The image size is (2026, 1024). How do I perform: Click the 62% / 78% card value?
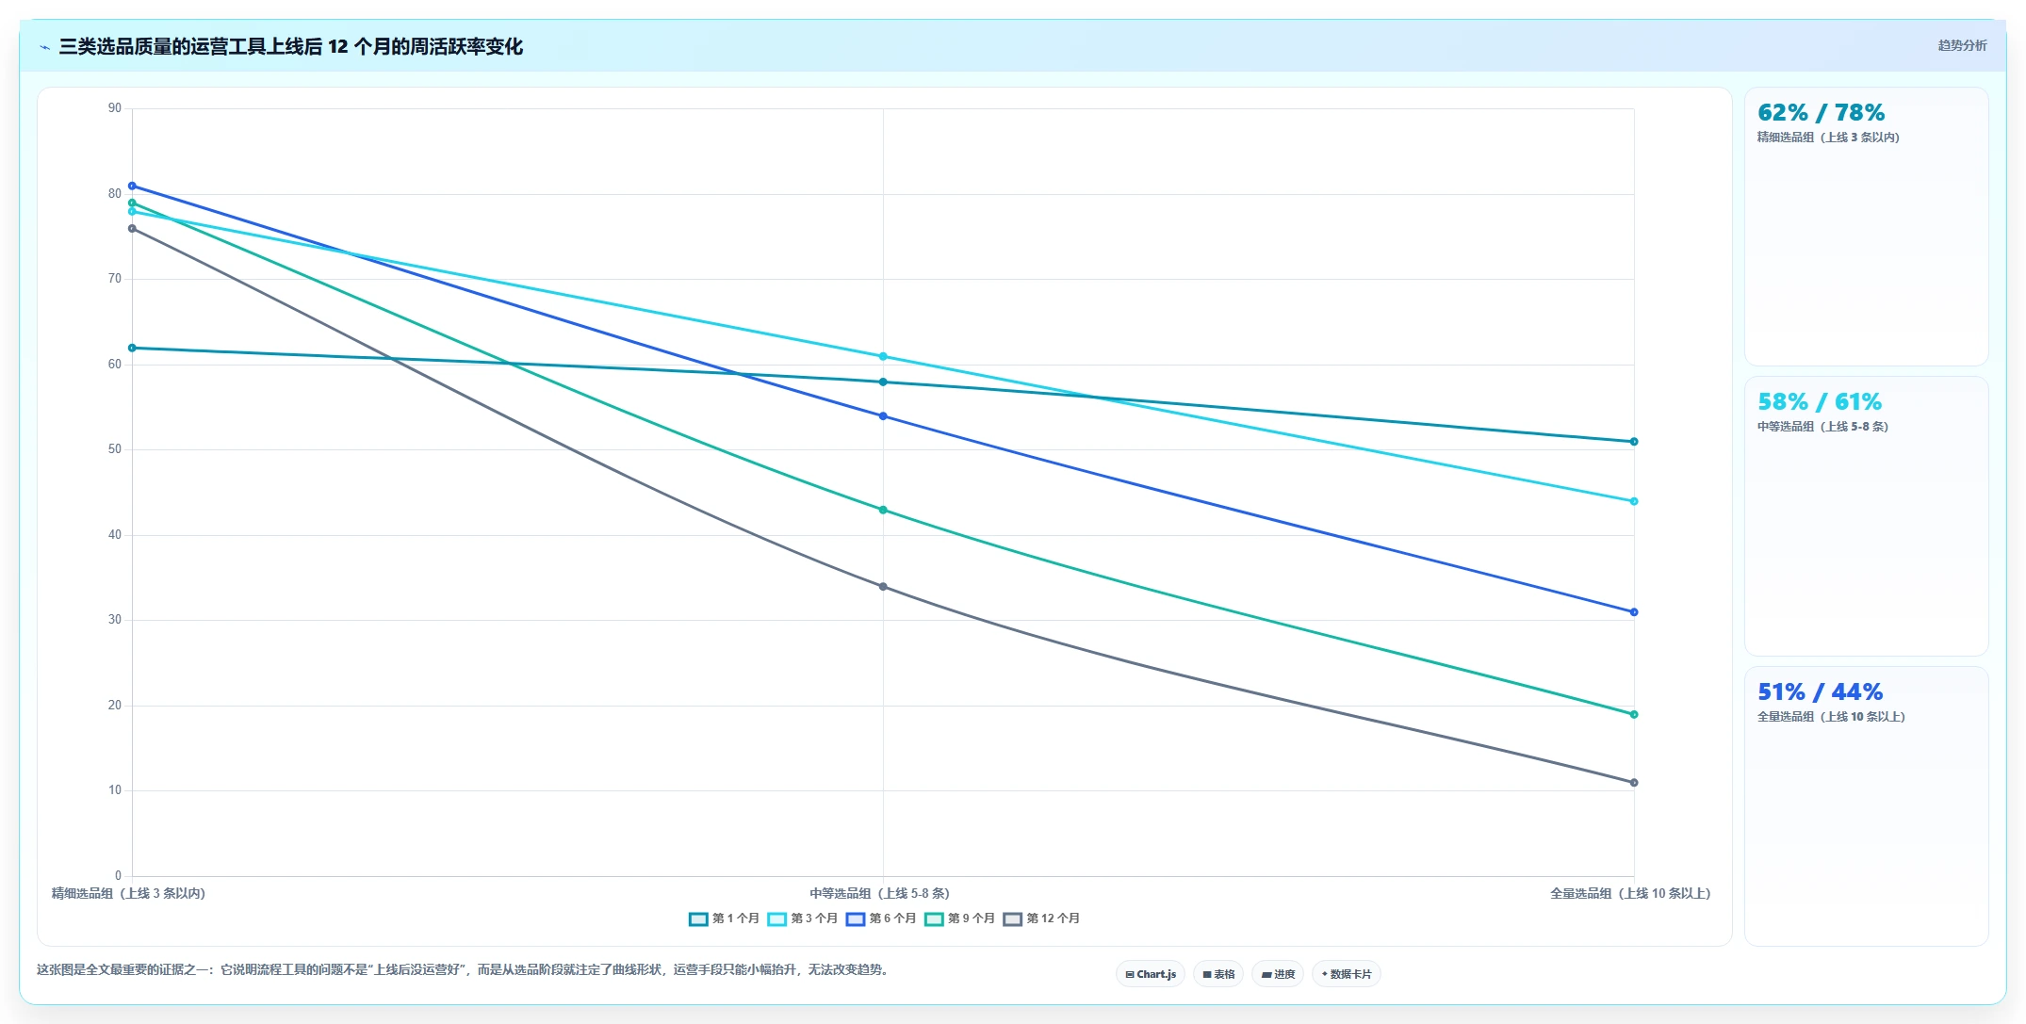[x=1821, y=113]
